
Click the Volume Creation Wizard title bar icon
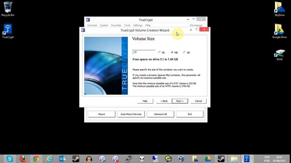[x=83, y=30]
